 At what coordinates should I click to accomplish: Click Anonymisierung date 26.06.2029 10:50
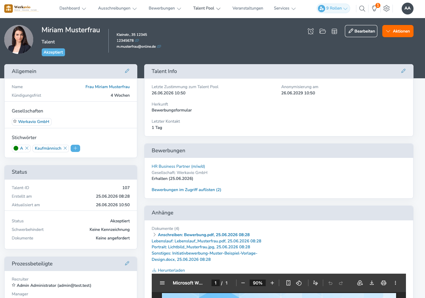pos(298,93)
